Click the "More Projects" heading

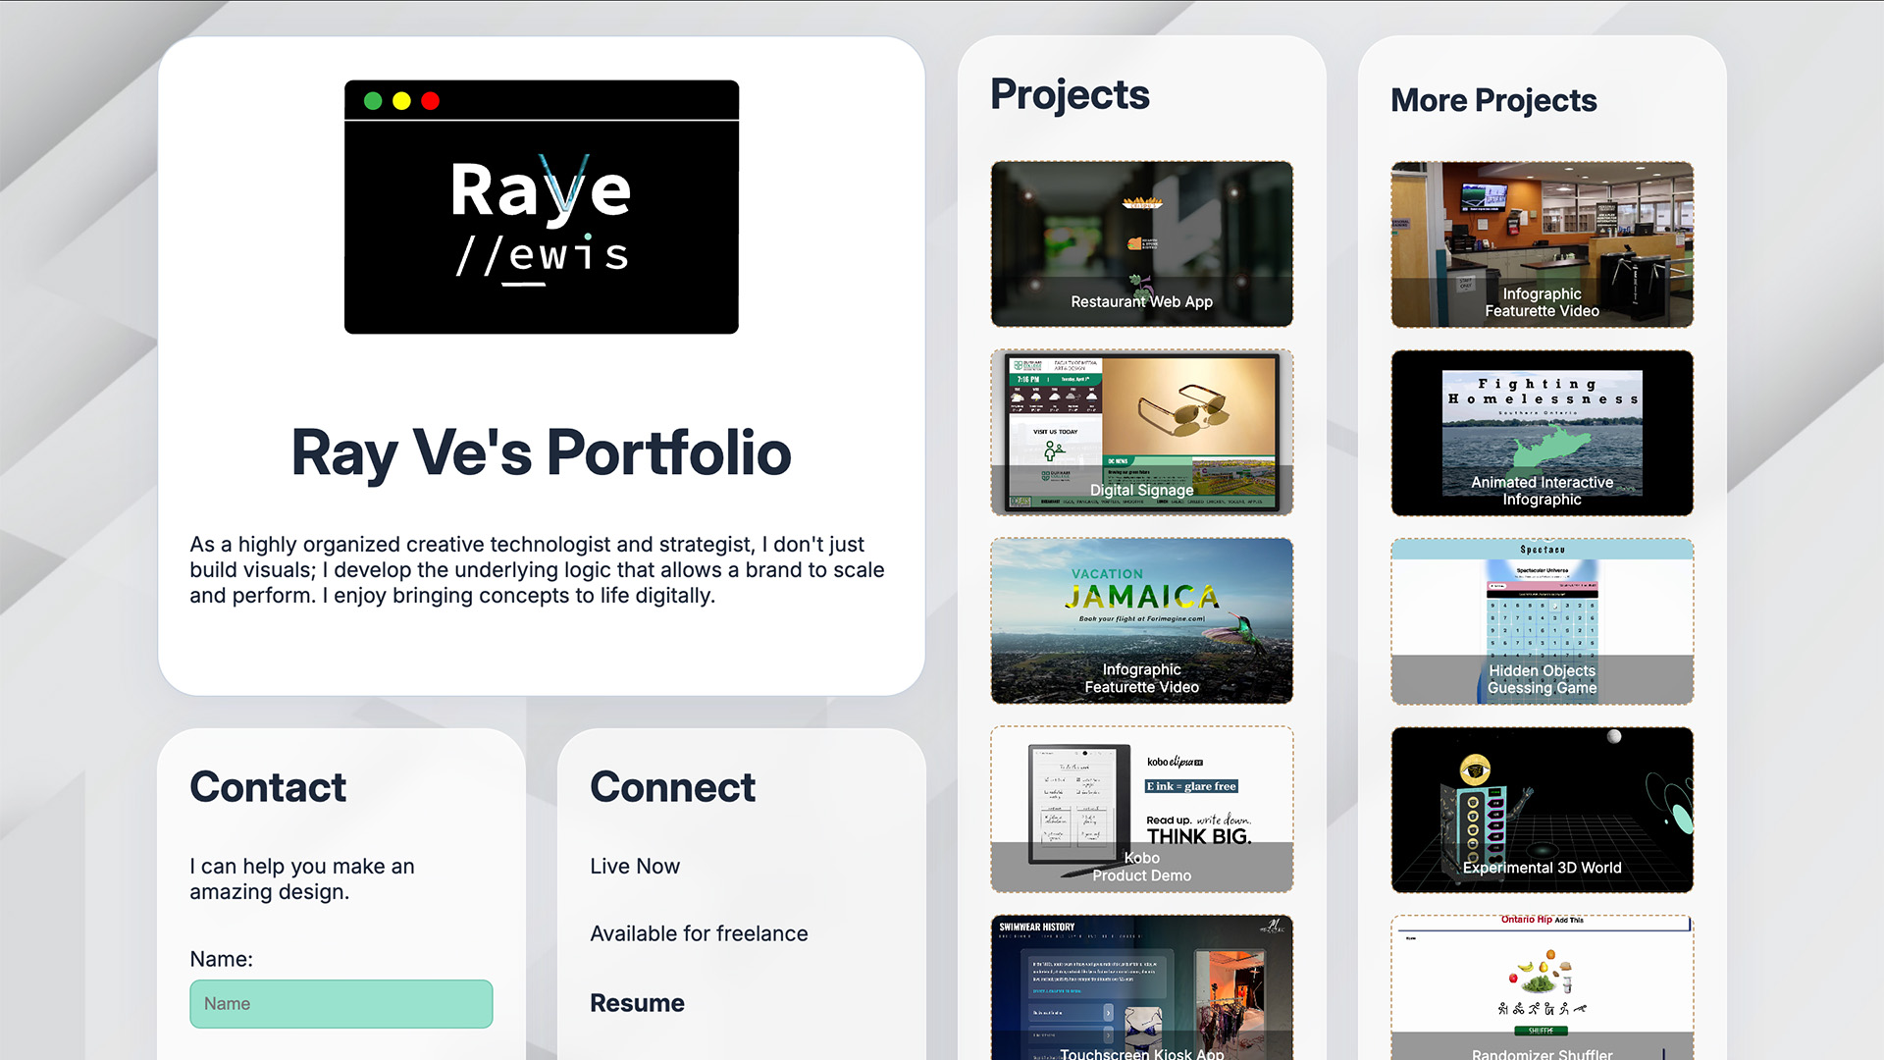(1493, 100)
